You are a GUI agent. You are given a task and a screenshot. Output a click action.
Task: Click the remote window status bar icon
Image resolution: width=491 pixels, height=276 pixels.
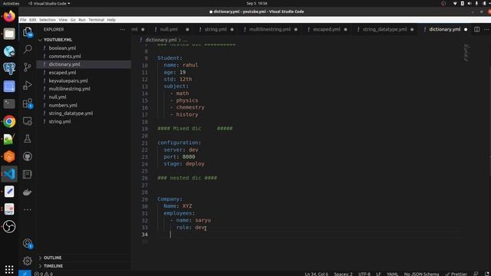(x=25, y=274)
